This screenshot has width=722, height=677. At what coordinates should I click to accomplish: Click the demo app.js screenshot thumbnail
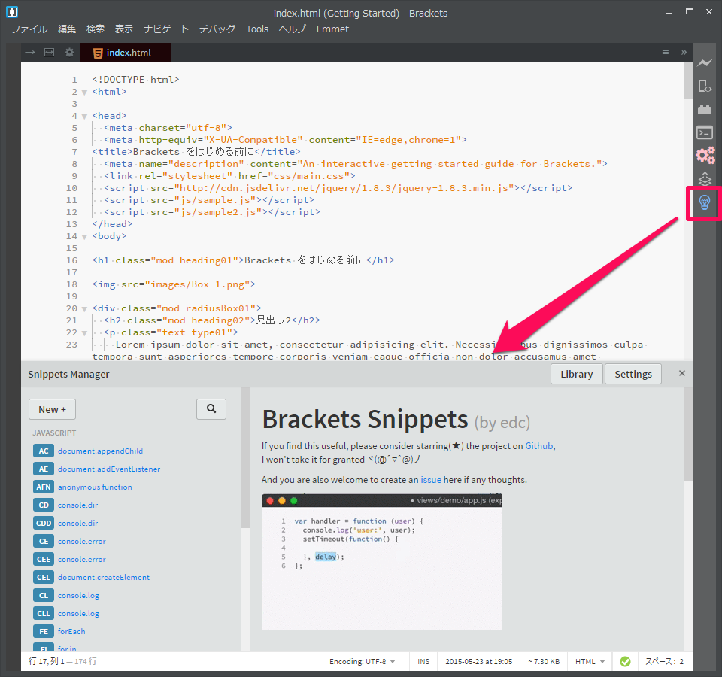(382, 562)
